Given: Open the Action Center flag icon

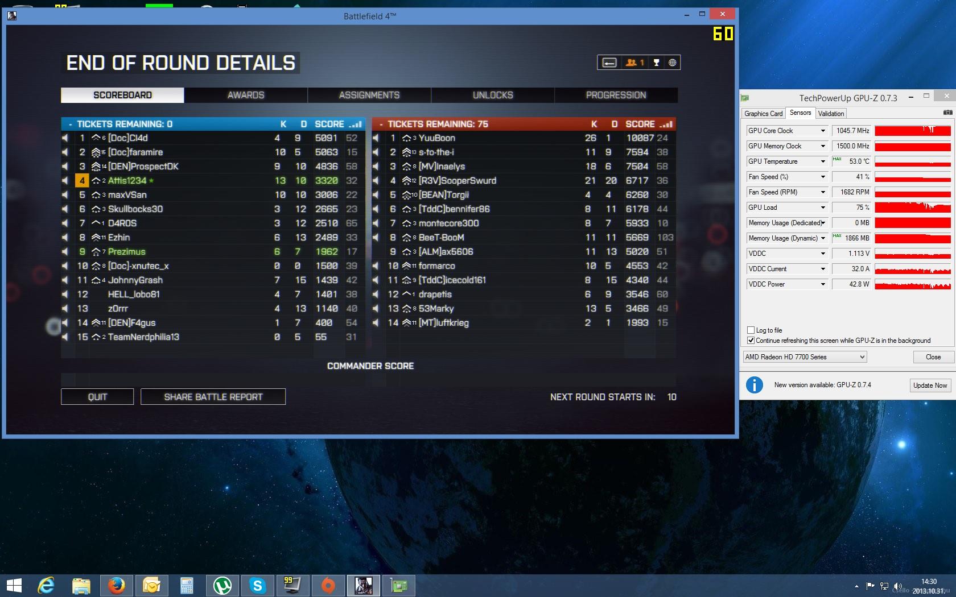Looking at the screenshot, I should 871,586.
